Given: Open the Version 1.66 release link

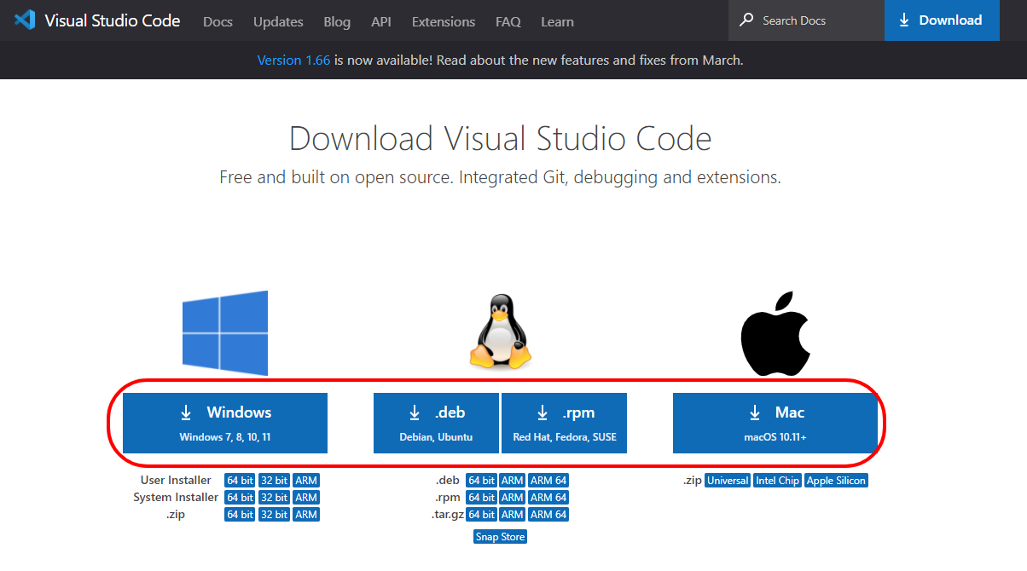Looking at the screenshot, I should pyautogui.click(x=293, y=61).
